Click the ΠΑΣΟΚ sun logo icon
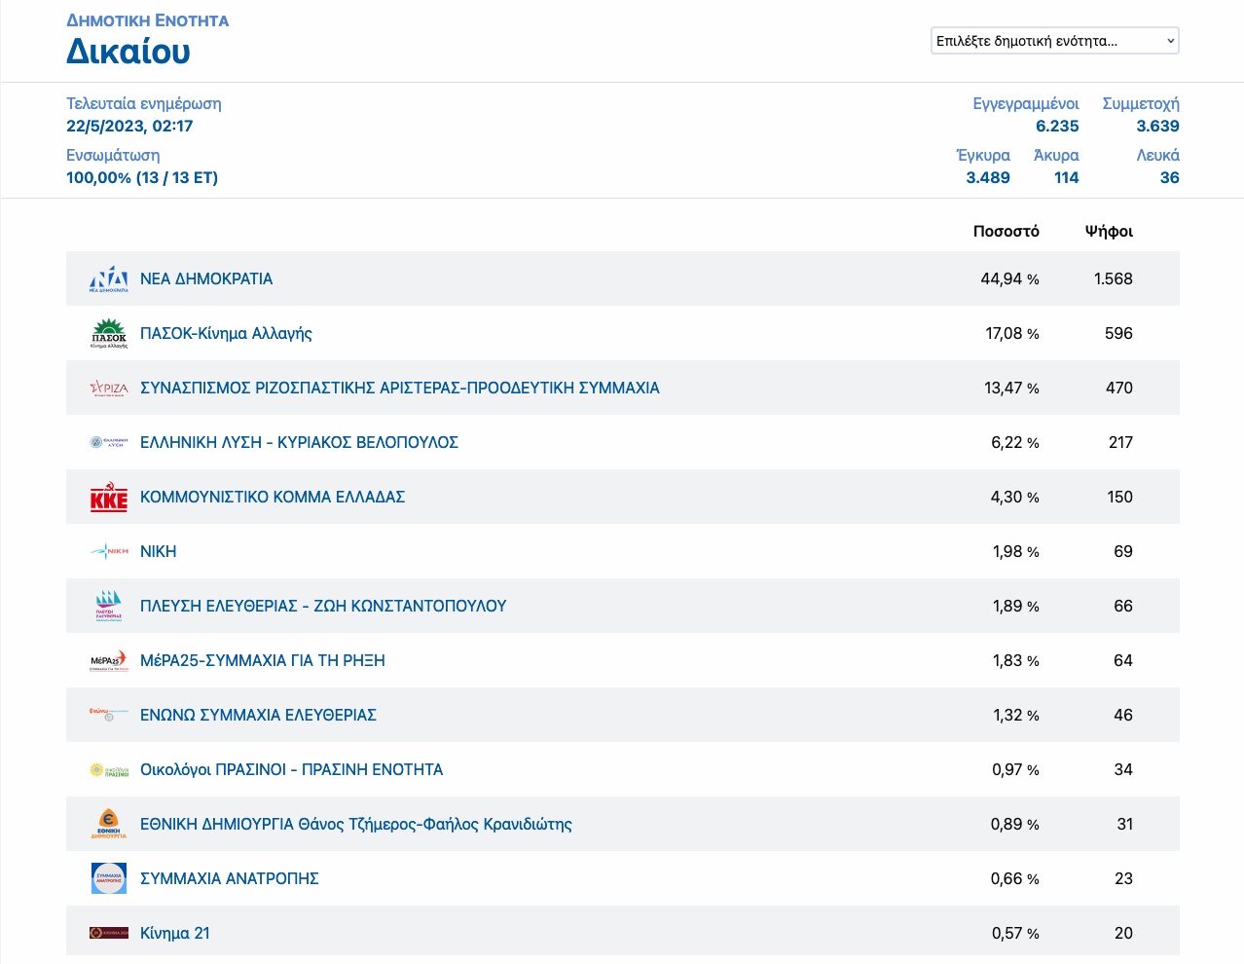Image resolution: width=1244 pixels, height=964 pixels. pyautogui.click(x=109, y=333)
